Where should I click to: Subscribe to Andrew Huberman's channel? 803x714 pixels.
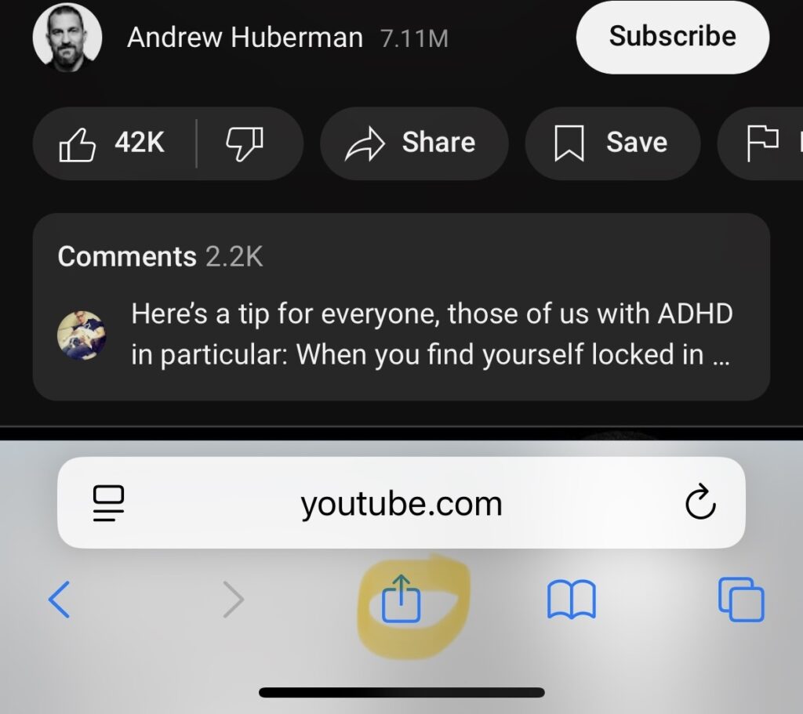tap(672, 37)
